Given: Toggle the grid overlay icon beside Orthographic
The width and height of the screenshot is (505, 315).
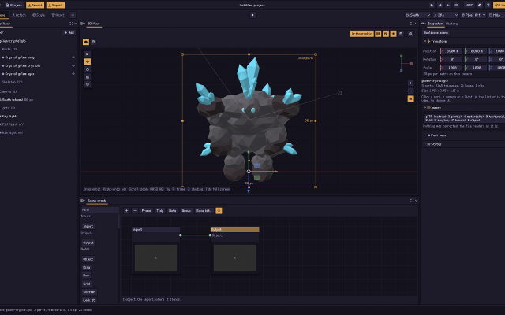Looking at the screenshot, I should click(x=378, y=34).
